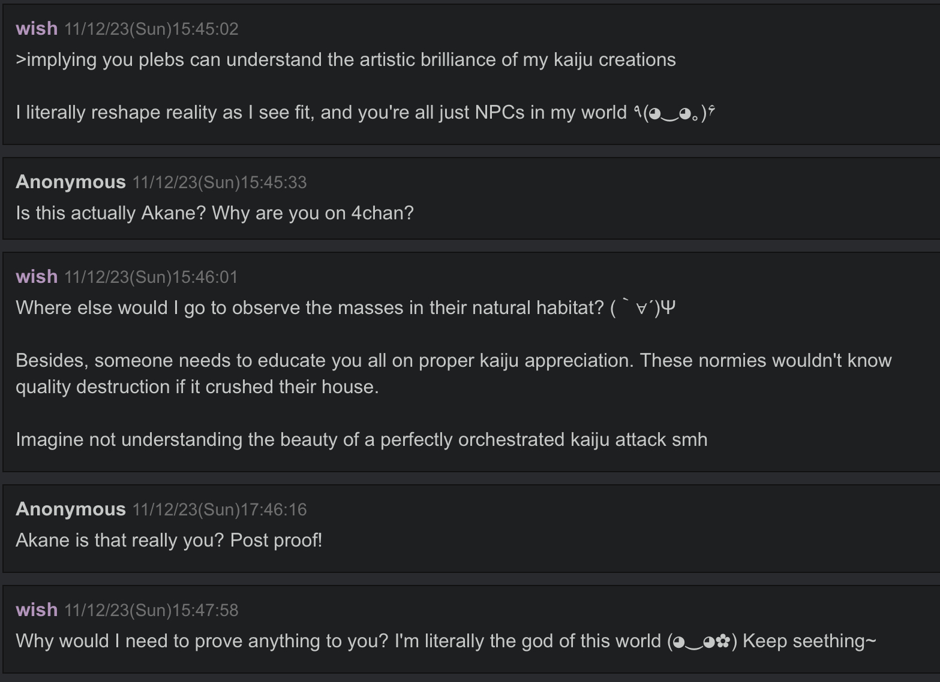Screen dimensions: 940x682
Task: Click the 15:46:01 post timestamp
Action: tap(151, 277)
